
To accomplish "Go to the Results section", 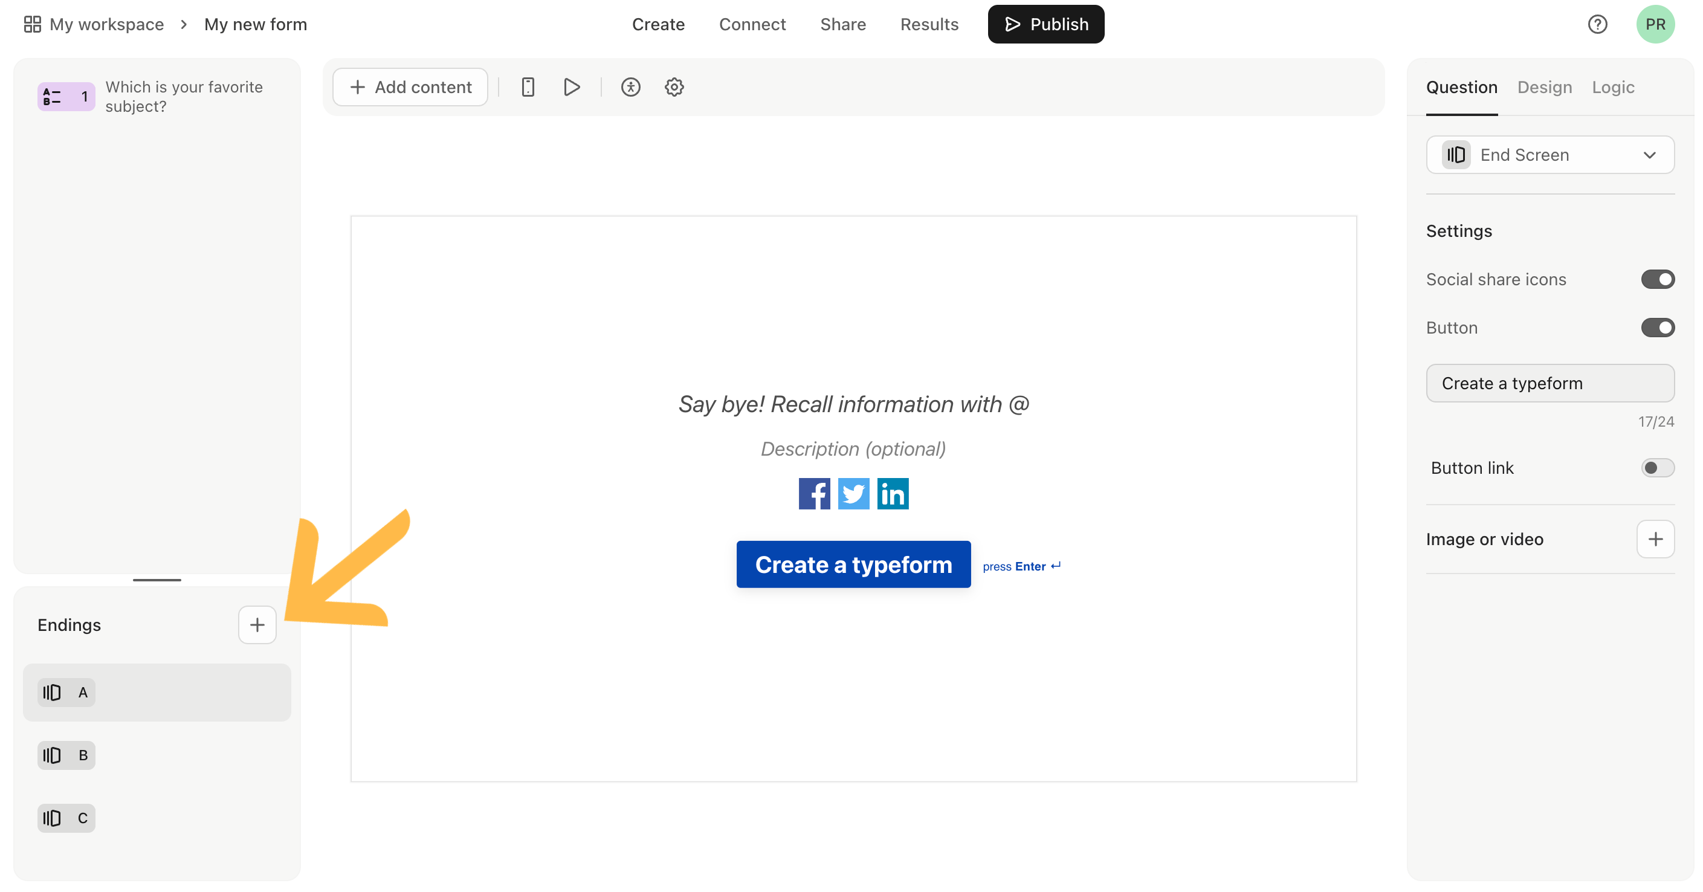I will [929, 24].
